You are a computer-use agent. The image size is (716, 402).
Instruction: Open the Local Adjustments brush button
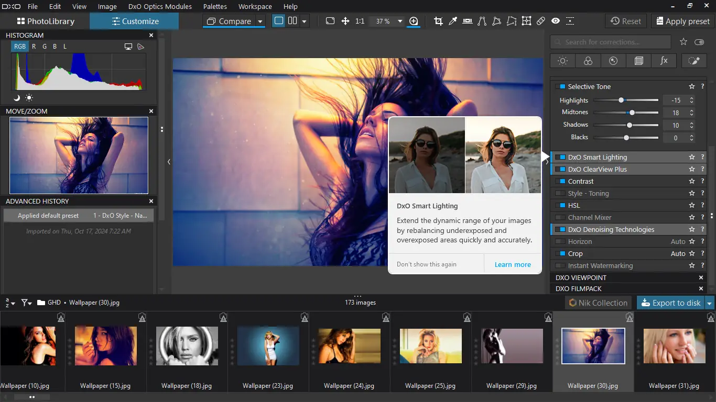pyautogui.click(x=693, y=61)
